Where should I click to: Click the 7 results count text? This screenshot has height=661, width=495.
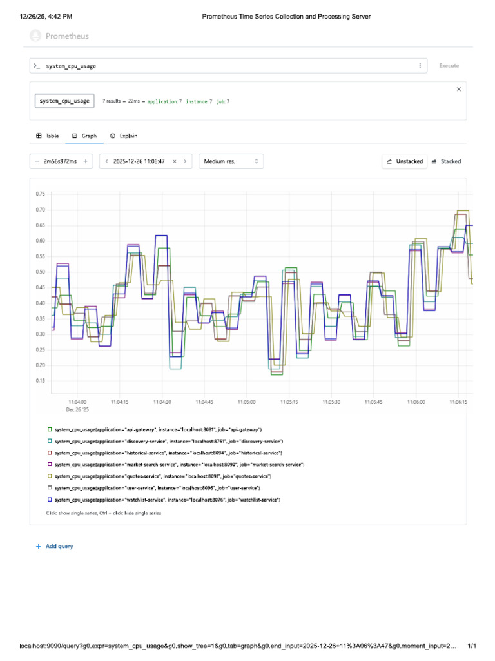pyautogui.click(x=112, y=101)
